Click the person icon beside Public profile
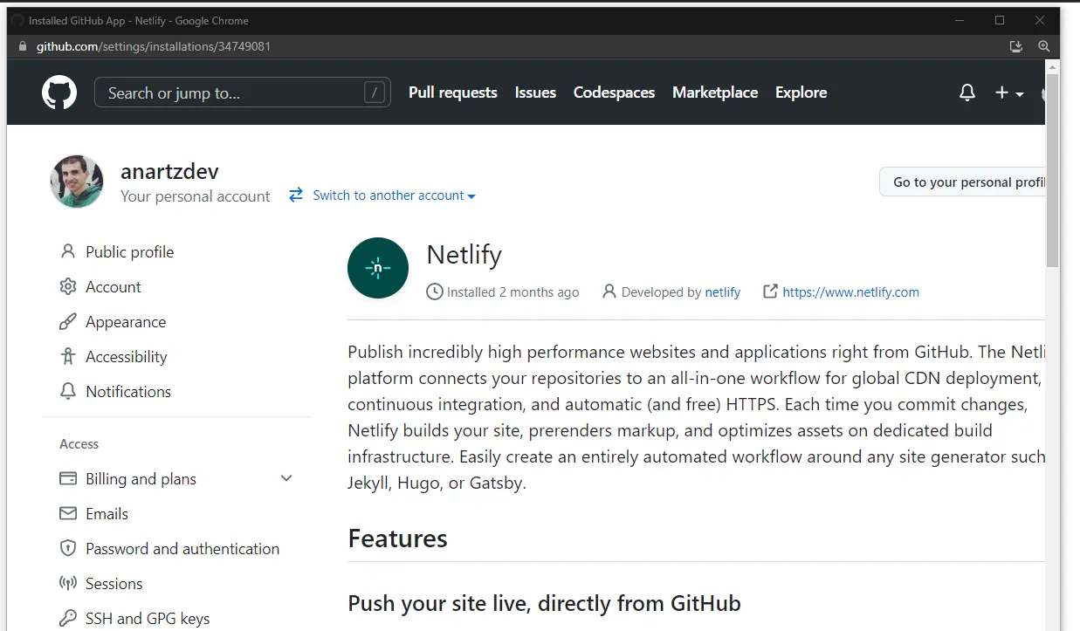This screenshot has height=631, width=1080. point(67,251)
